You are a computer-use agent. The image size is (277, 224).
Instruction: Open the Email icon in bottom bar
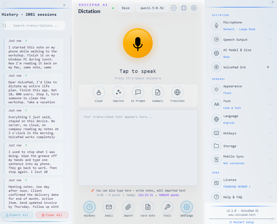click(x=109, y=207)
